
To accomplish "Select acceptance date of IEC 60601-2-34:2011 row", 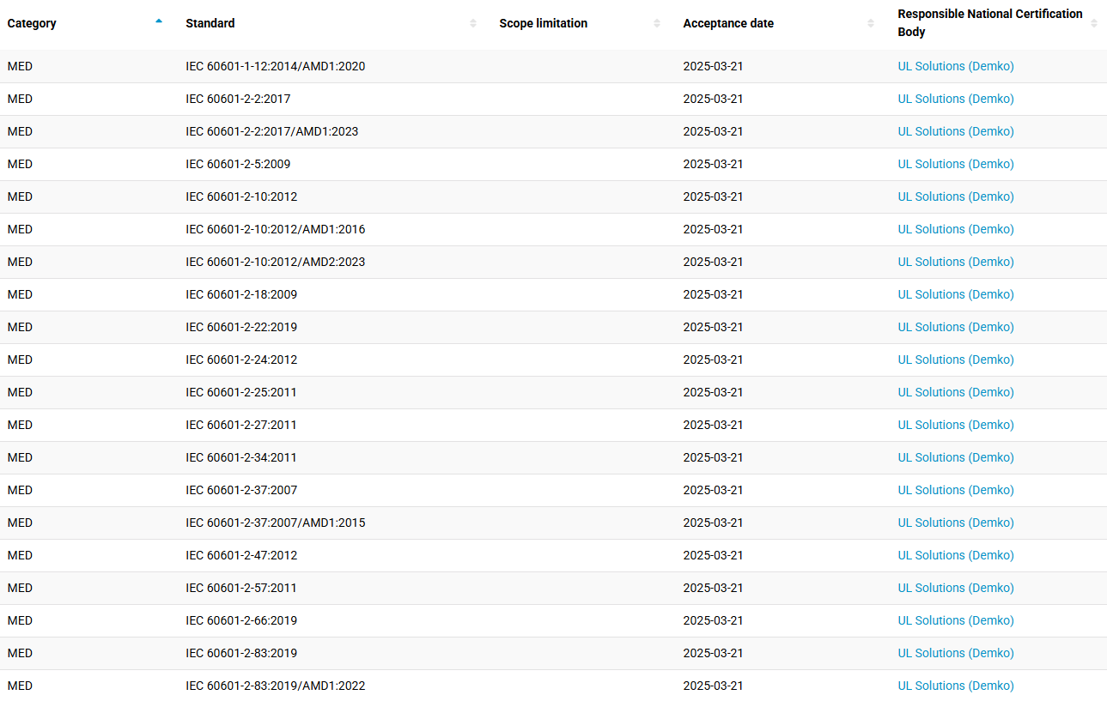I will coord(713,457).
